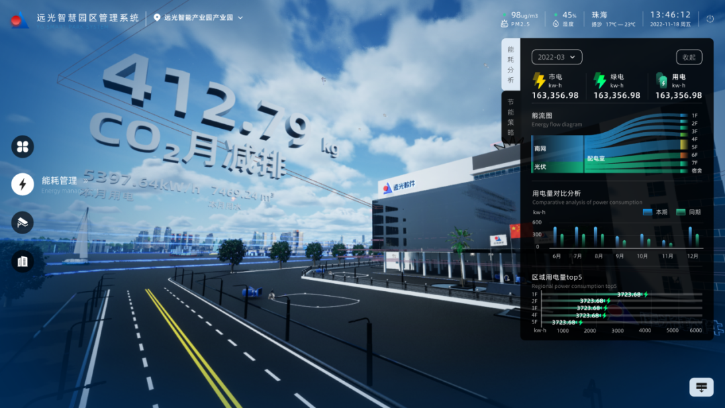
Task: Click the green 绿电 lightning icon
Action: 600,81
